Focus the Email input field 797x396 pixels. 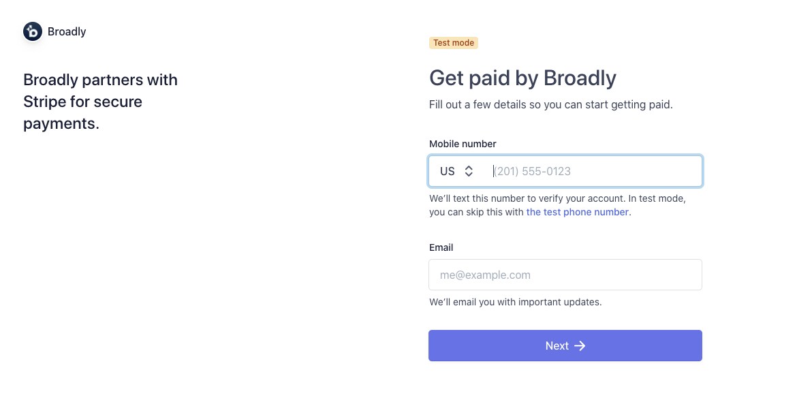click(565, 275)
